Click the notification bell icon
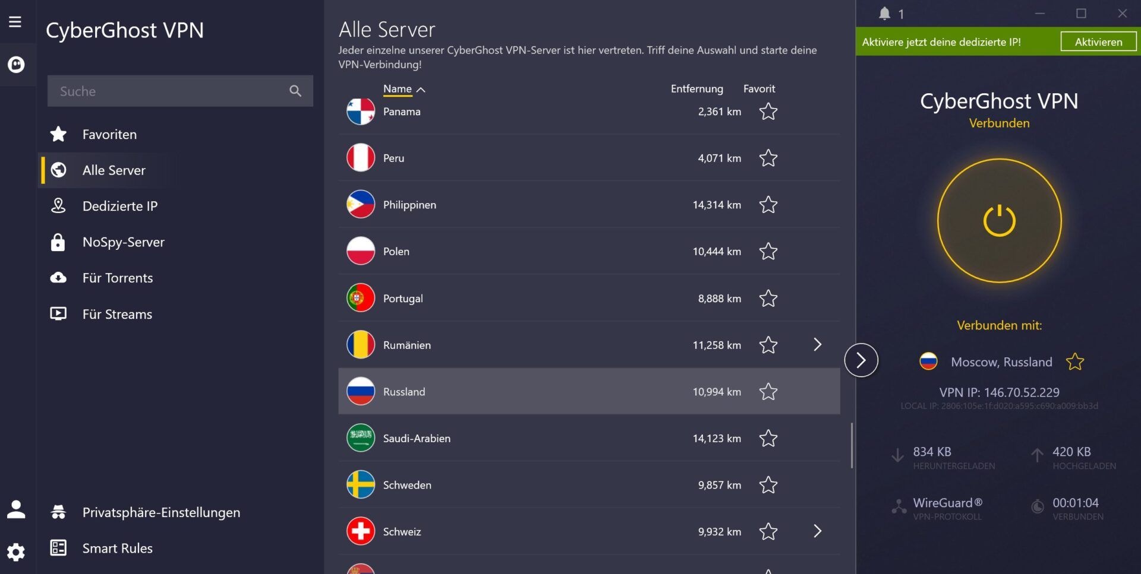The height and width of the screenshot is (574, 1141). pos(884,14)
